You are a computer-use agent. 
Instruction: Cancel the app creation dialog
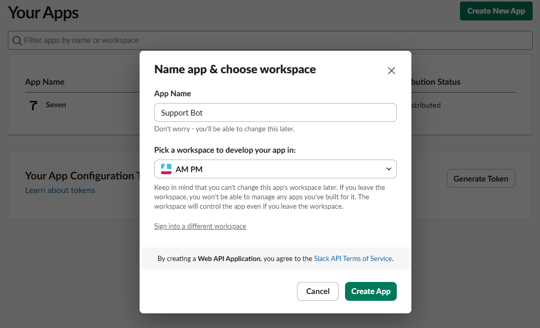coord(317,291)
